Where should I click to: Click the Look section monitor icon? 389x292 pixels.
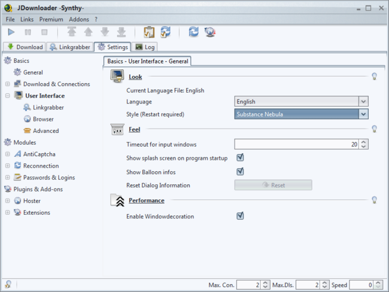coord(117,76)
